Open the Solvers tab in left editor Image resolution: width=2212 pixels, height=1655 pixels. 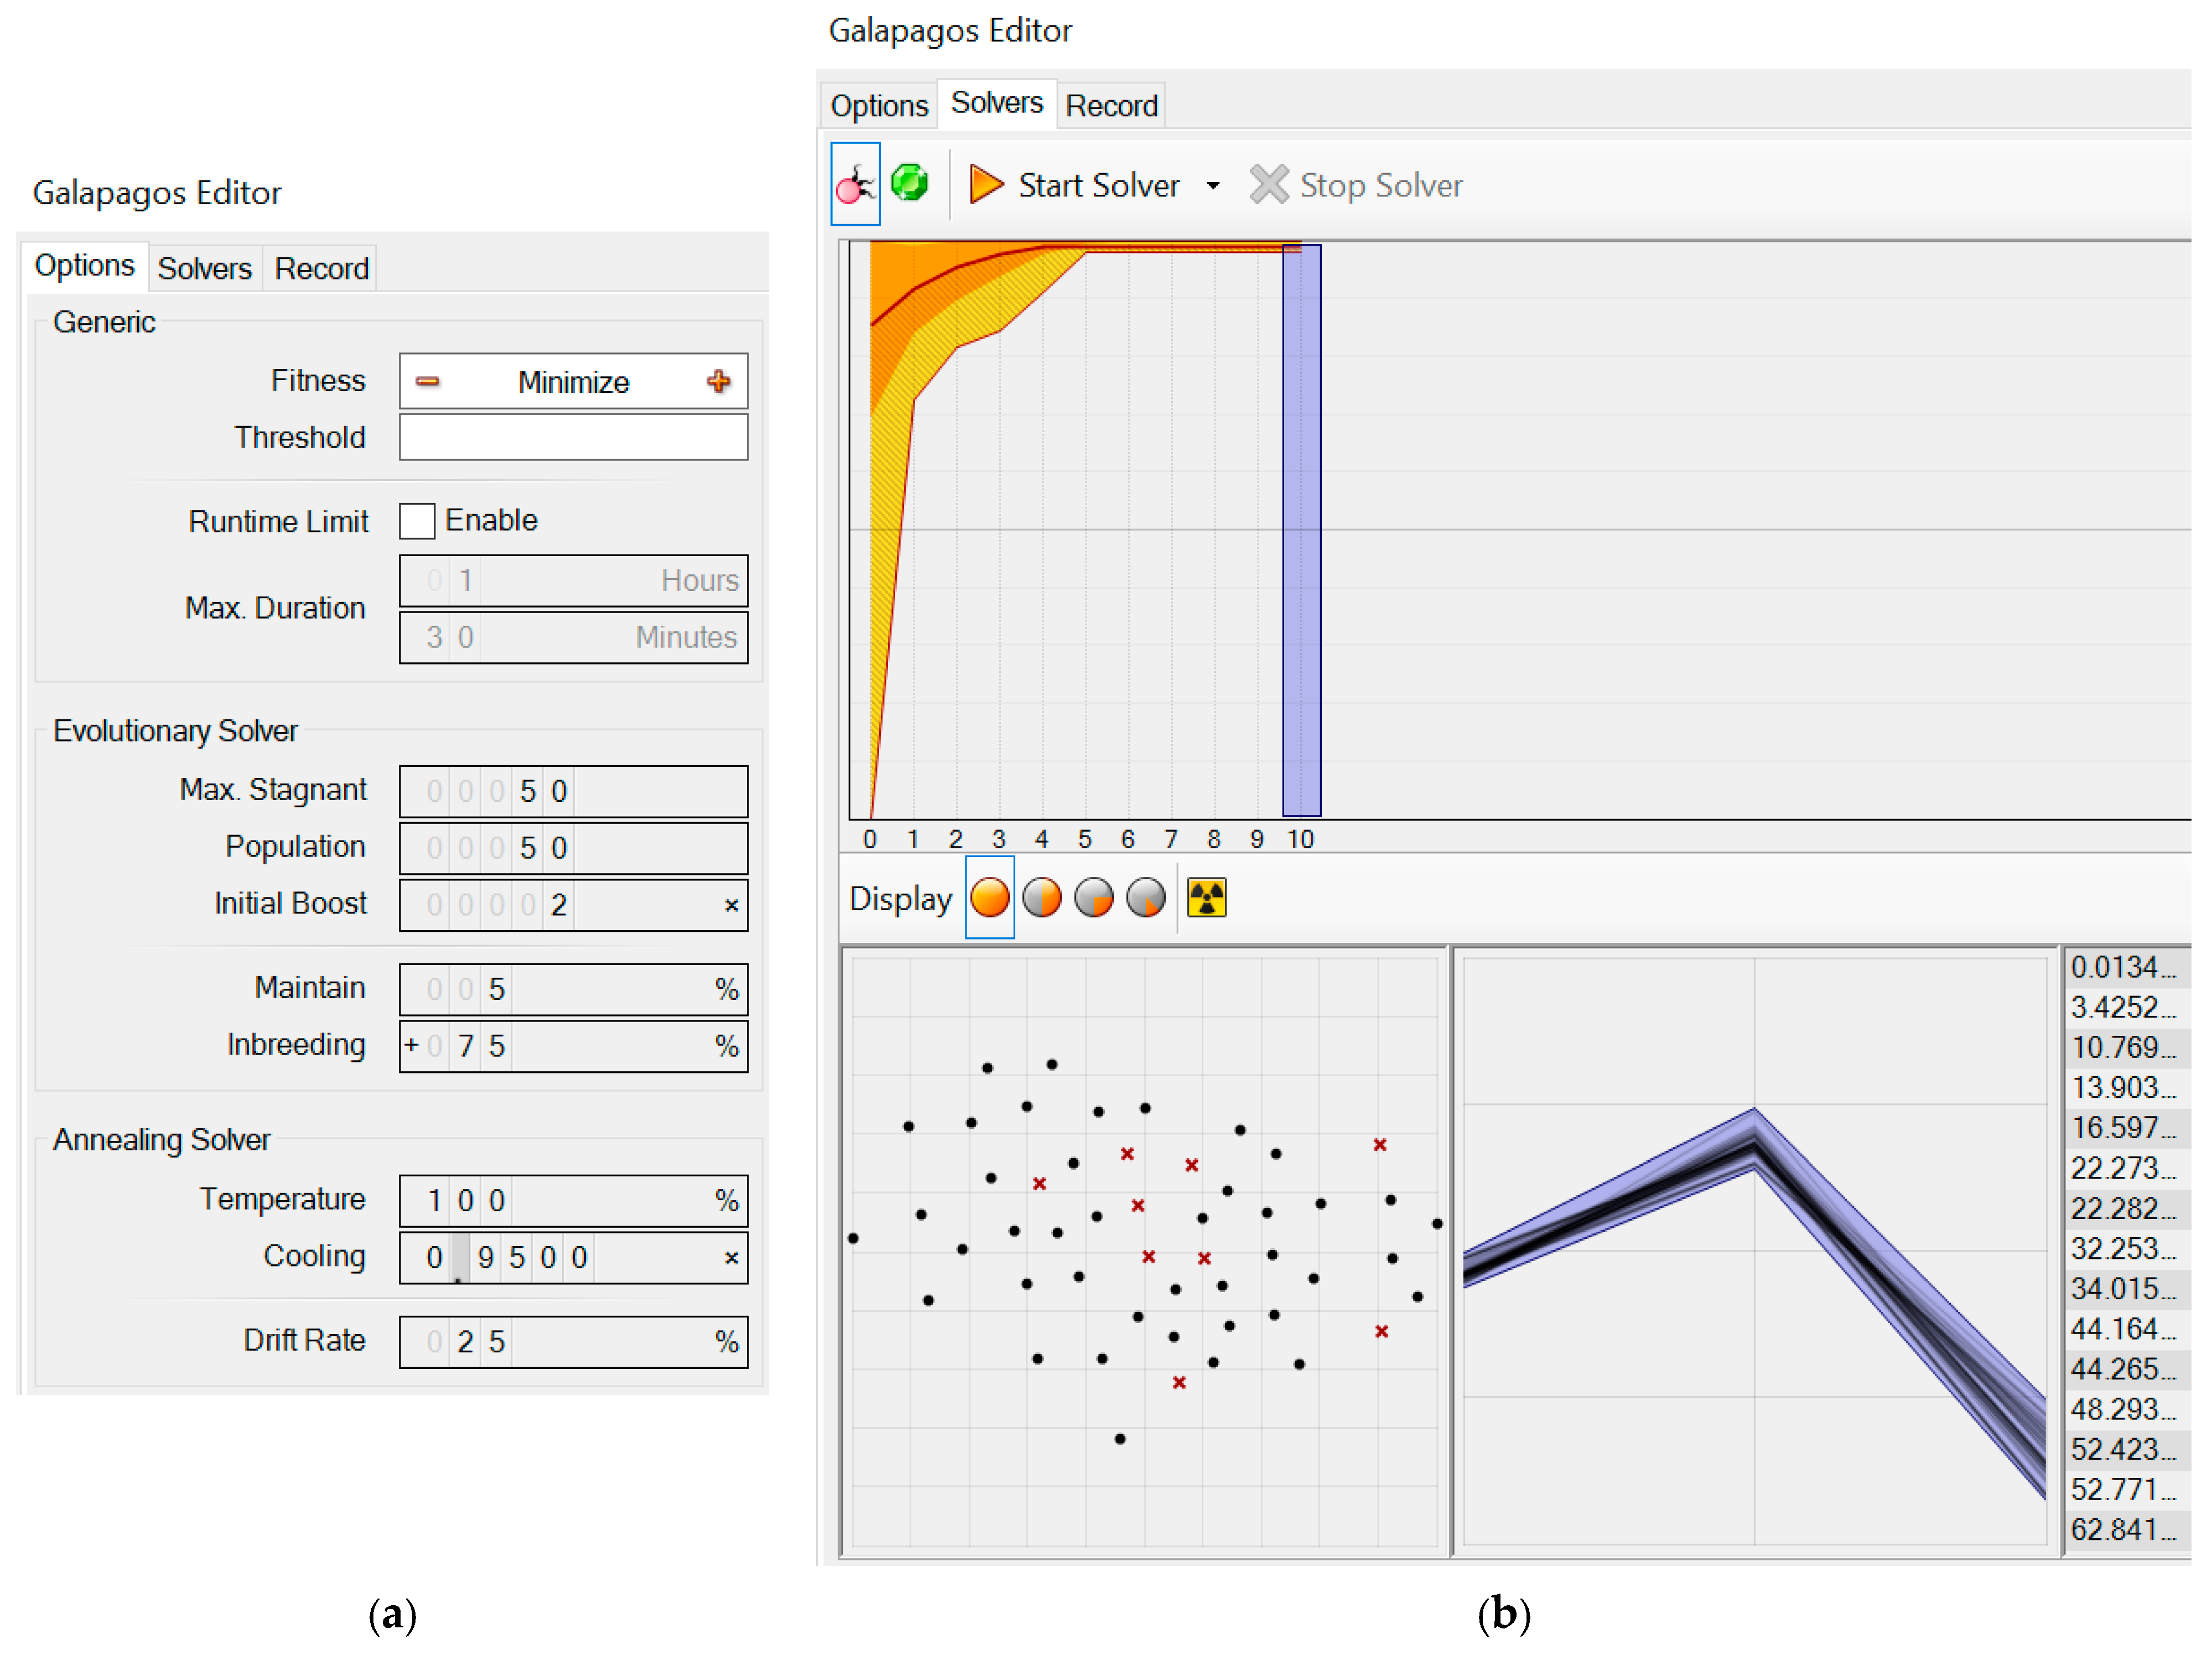[204, 269]
